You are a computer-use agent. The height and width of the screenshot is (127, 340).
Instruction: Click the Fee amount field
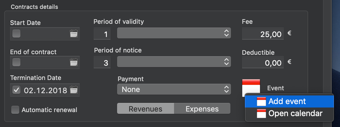263,34
